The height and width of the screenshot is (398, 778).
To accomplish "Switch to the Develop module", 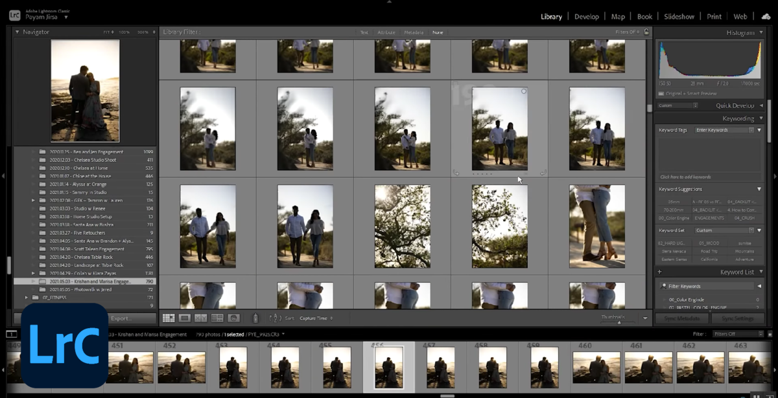I will (x=587, y=16).
